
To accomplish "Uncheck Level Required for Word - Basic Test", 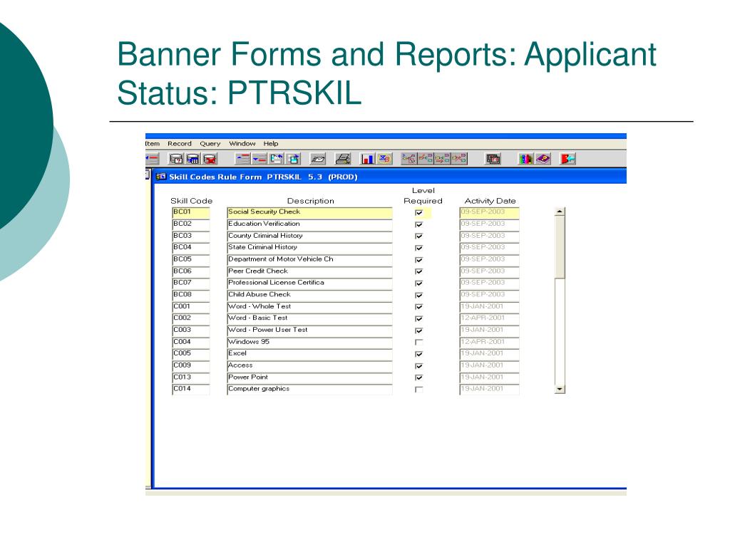I will point(419,319).
